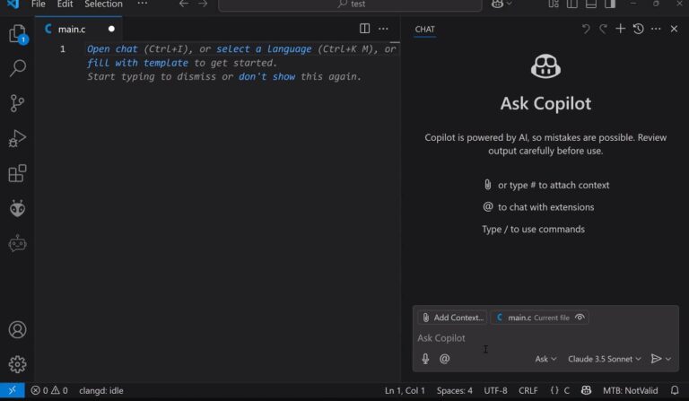The image size is (689, 401).
Task: Change indentation via Spaces: 4
Action: (454, 390)
